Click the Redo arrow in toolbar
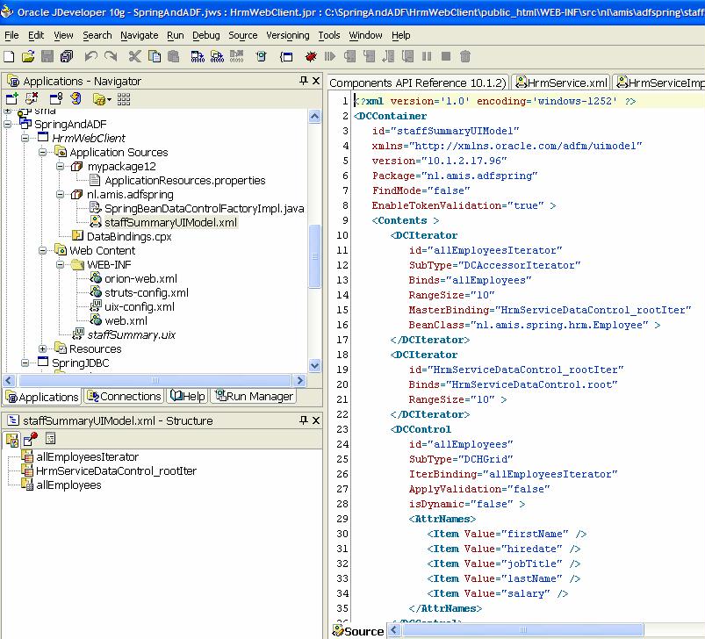This screenshot has height=639, width=705. pyautogui.click(x=111, y=56)
